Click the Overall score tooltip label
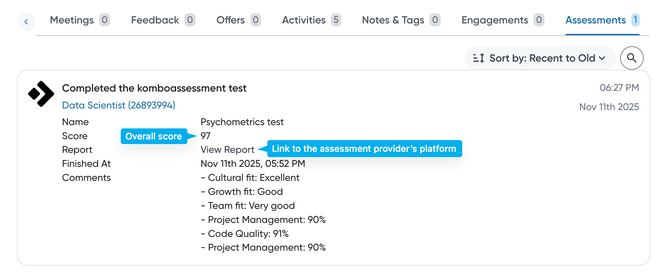 tap(154, 136)
